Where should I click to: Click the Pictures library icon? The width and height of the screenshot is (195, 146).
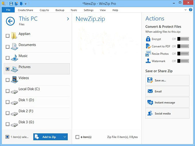click(x=14, y=69)
